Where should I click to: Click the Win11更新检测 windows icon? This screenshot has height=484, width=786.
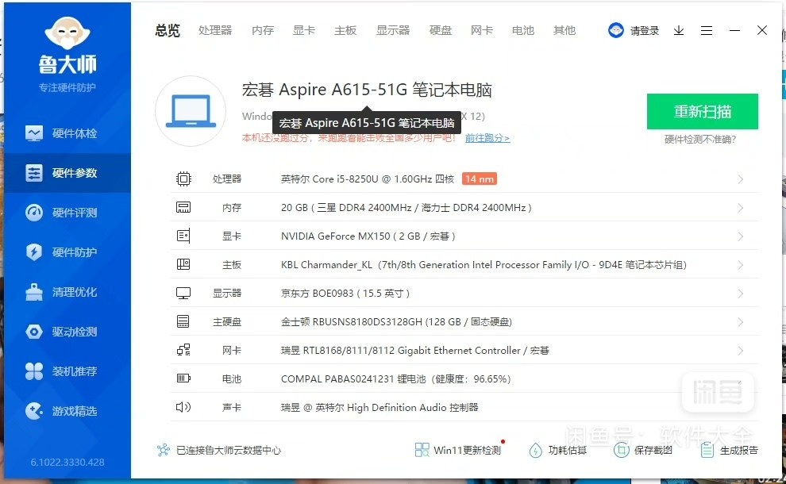click(422, 450)
